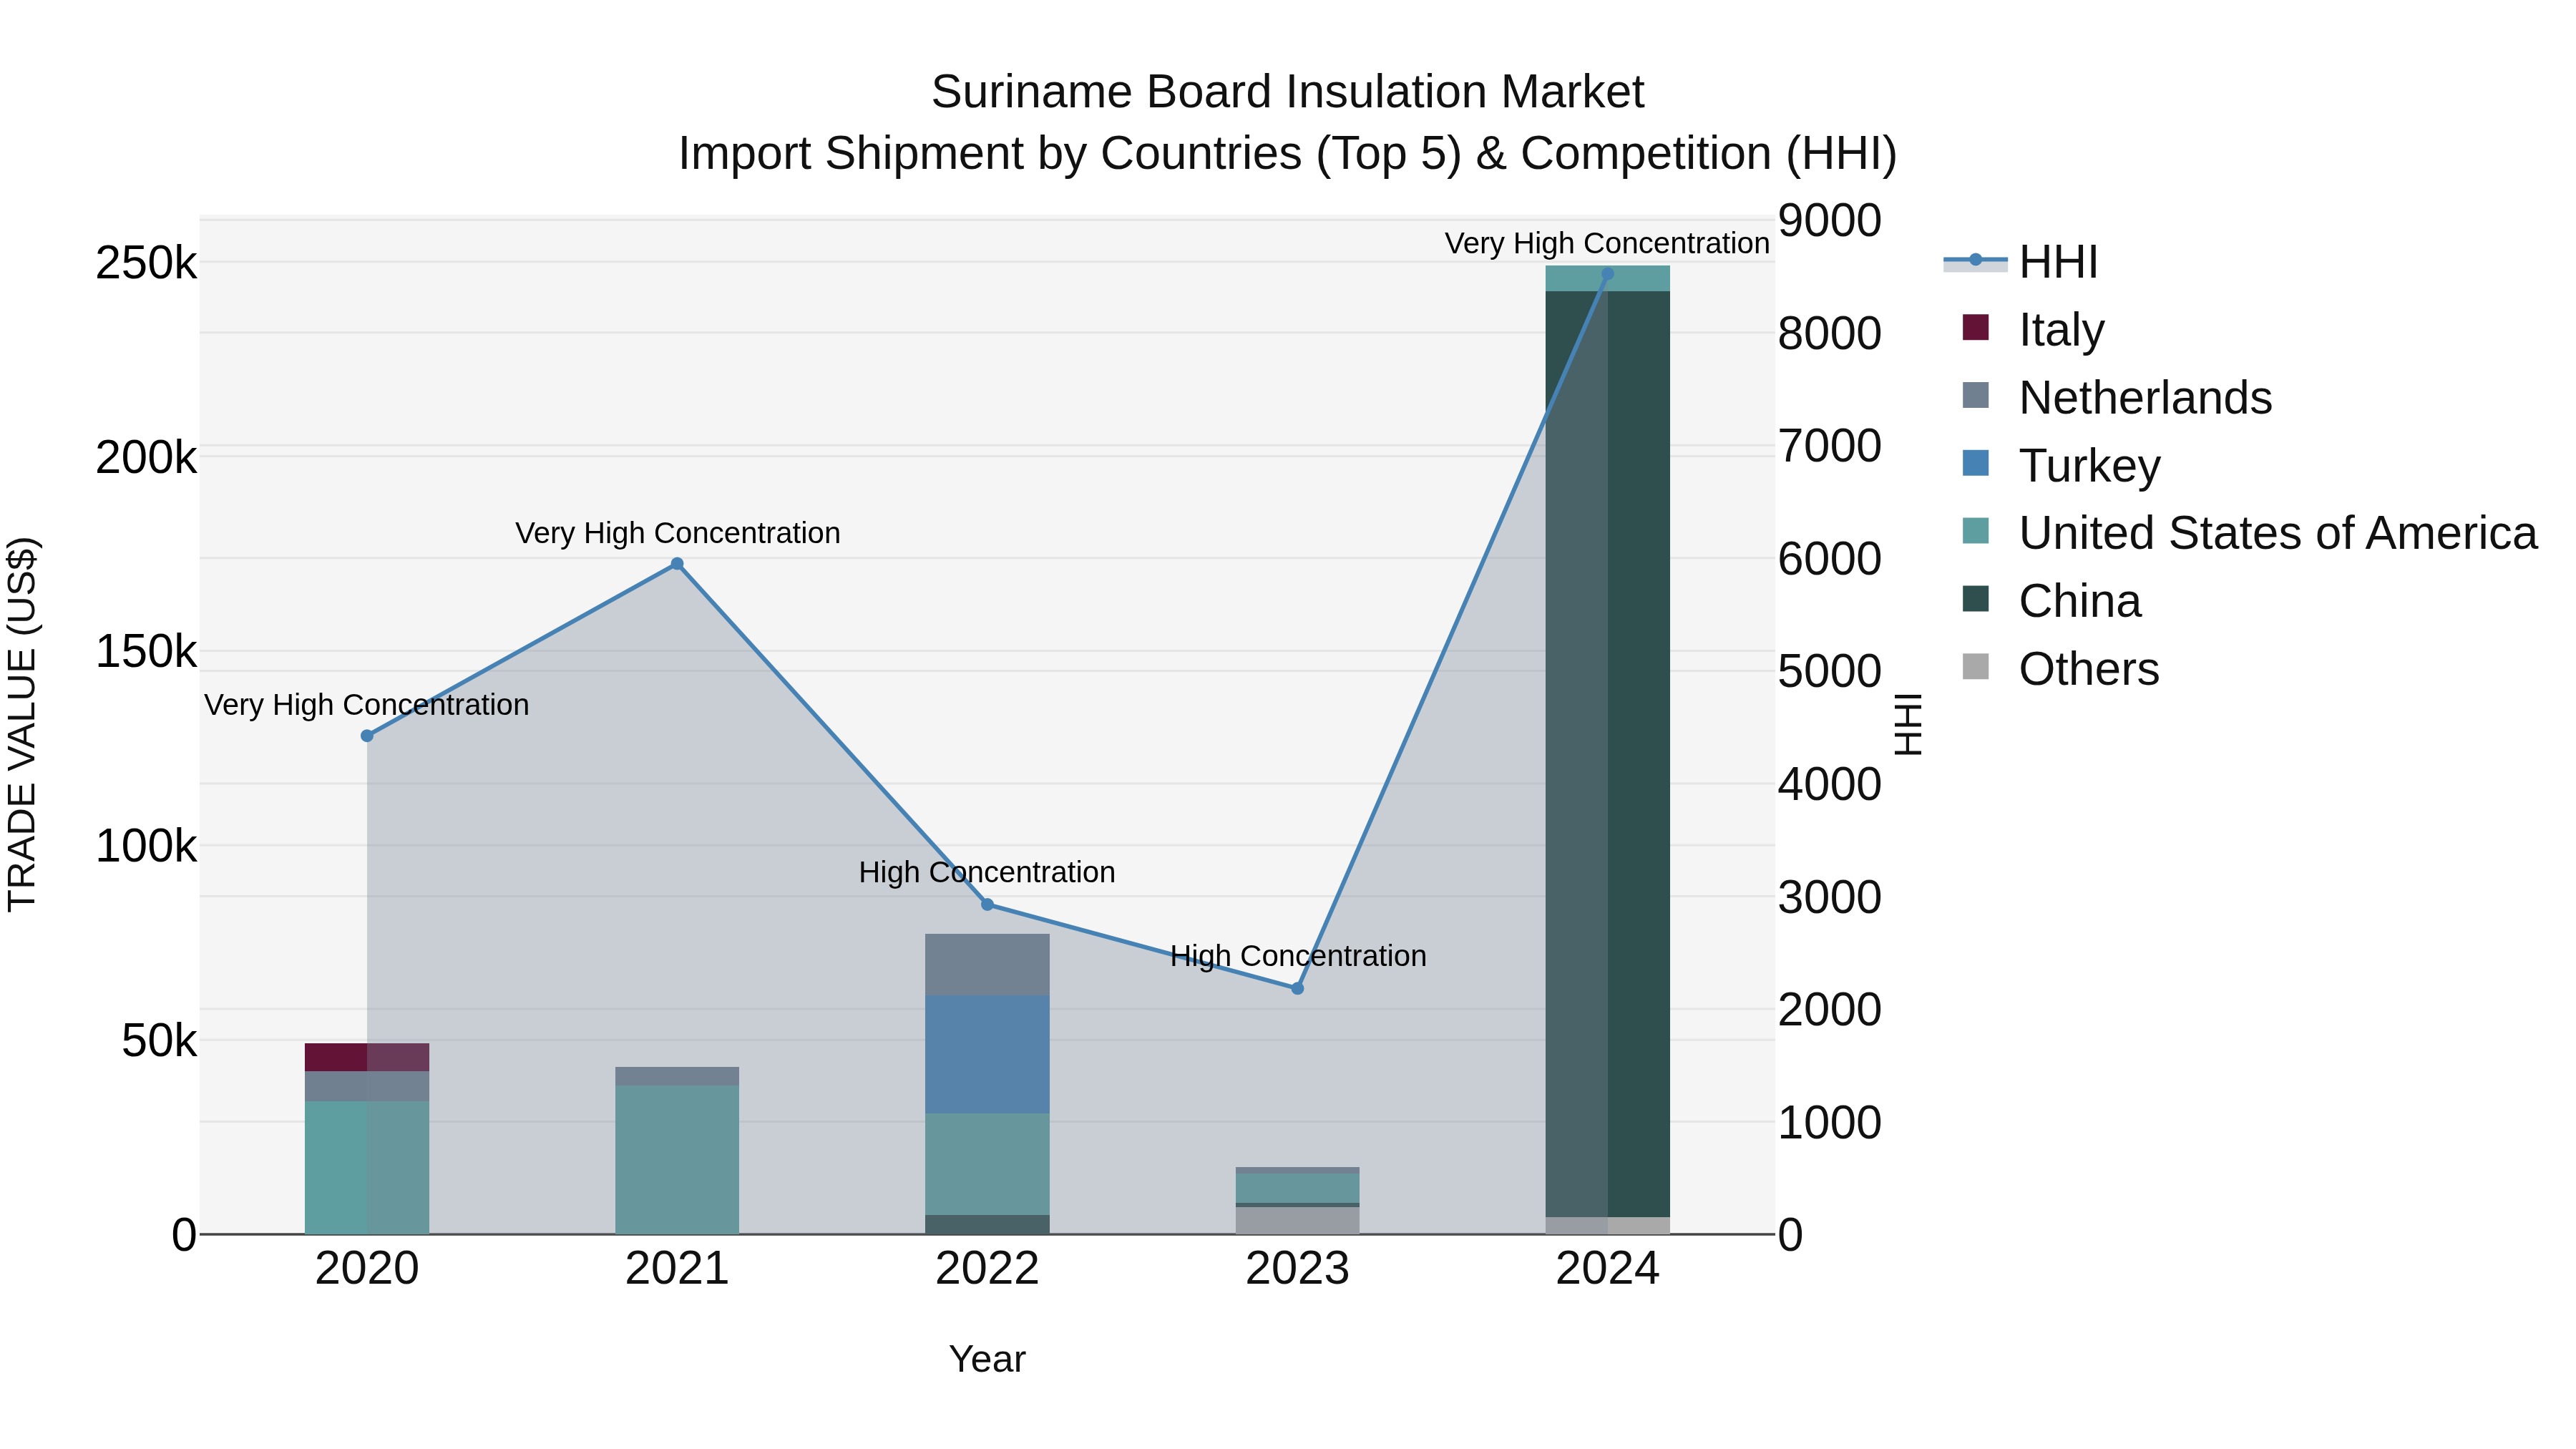Click the rotated 'HHI' right axis title
This screenshot has height=1449, width=2576.
coord(1908,724)
